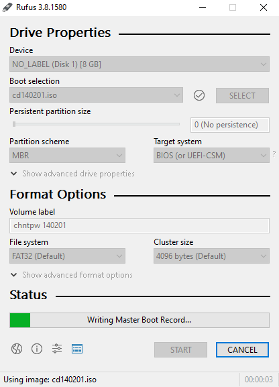Open the Boot selection dropdown

[97, 95]
